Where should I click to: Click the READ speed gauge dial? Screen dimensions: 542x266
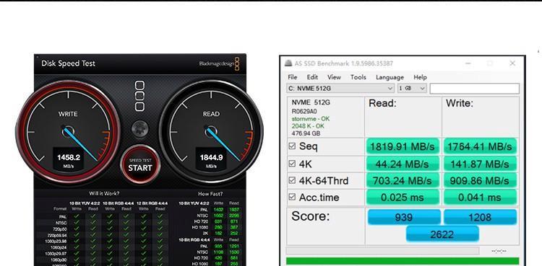click(211, 131)
